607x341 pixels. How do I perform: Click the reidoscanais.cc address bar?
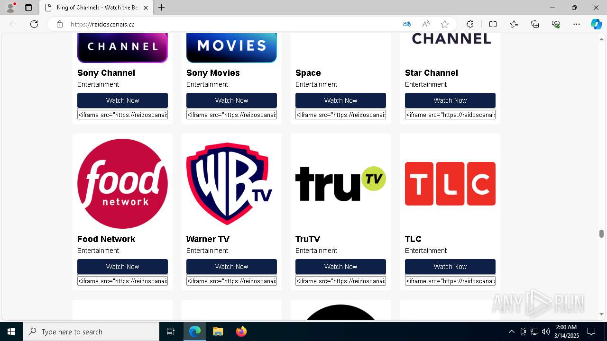tap(232, 24)
